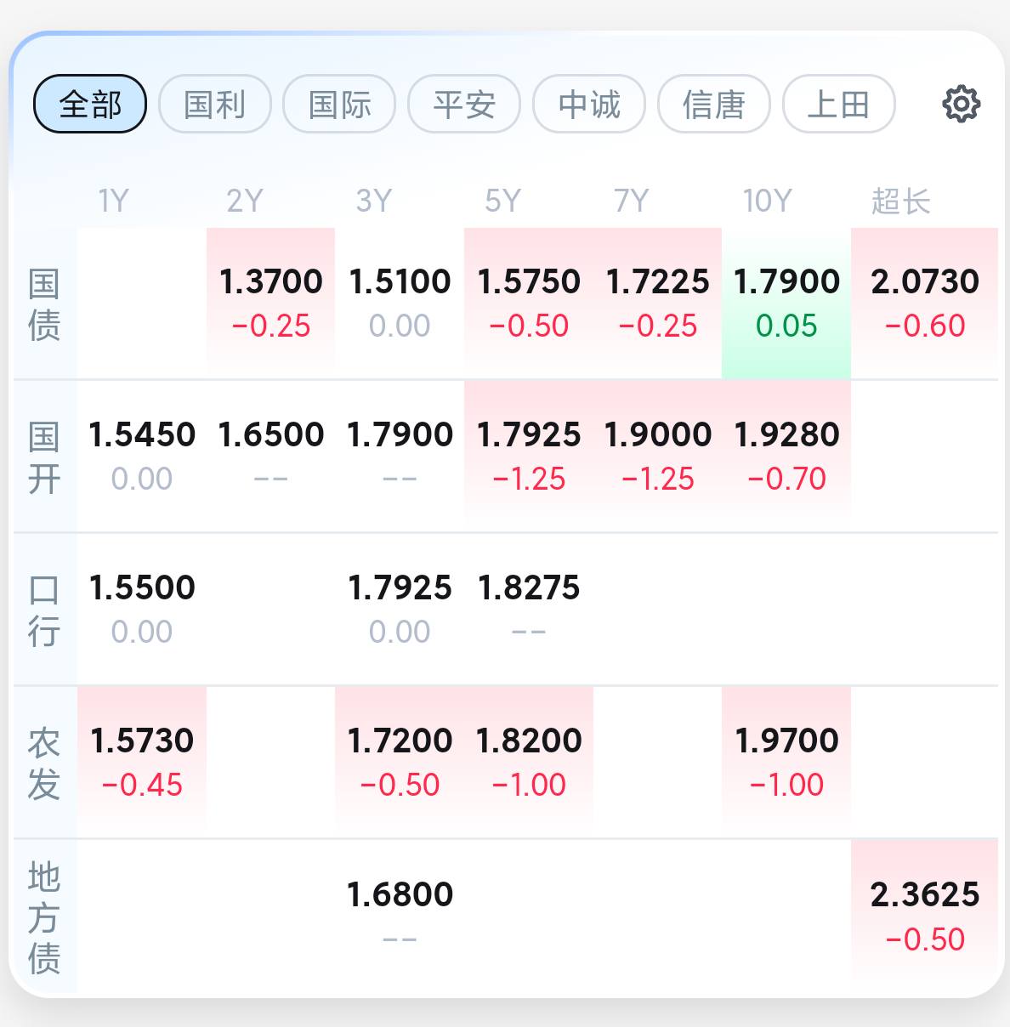This screenshot has width=1010, height=1027.
Task: Switch to the 上田 tab
Action: click(839, 104)
